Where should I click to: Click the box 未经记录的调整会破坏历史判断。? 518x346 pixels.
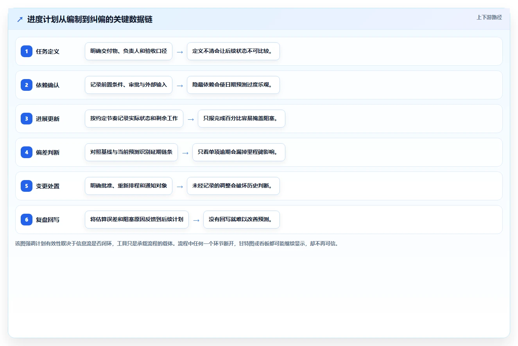pyautogui.click(x=233, y=186)
